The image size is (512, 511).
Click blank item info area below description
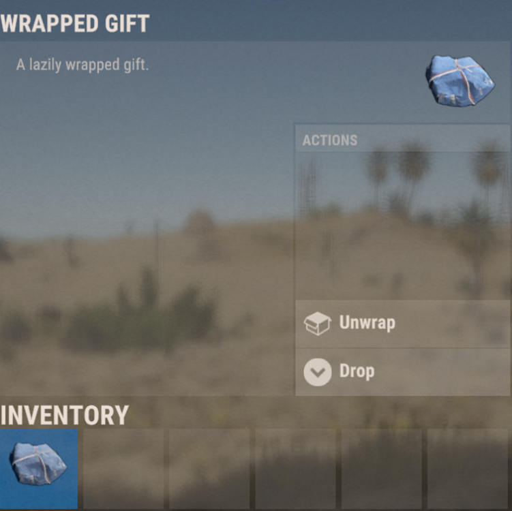147,228
